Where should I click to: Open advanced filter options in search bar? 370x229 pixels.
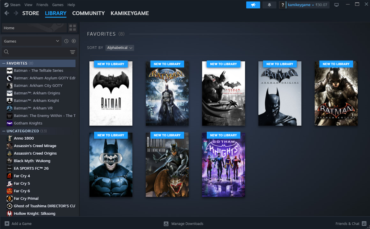(73, 52)
